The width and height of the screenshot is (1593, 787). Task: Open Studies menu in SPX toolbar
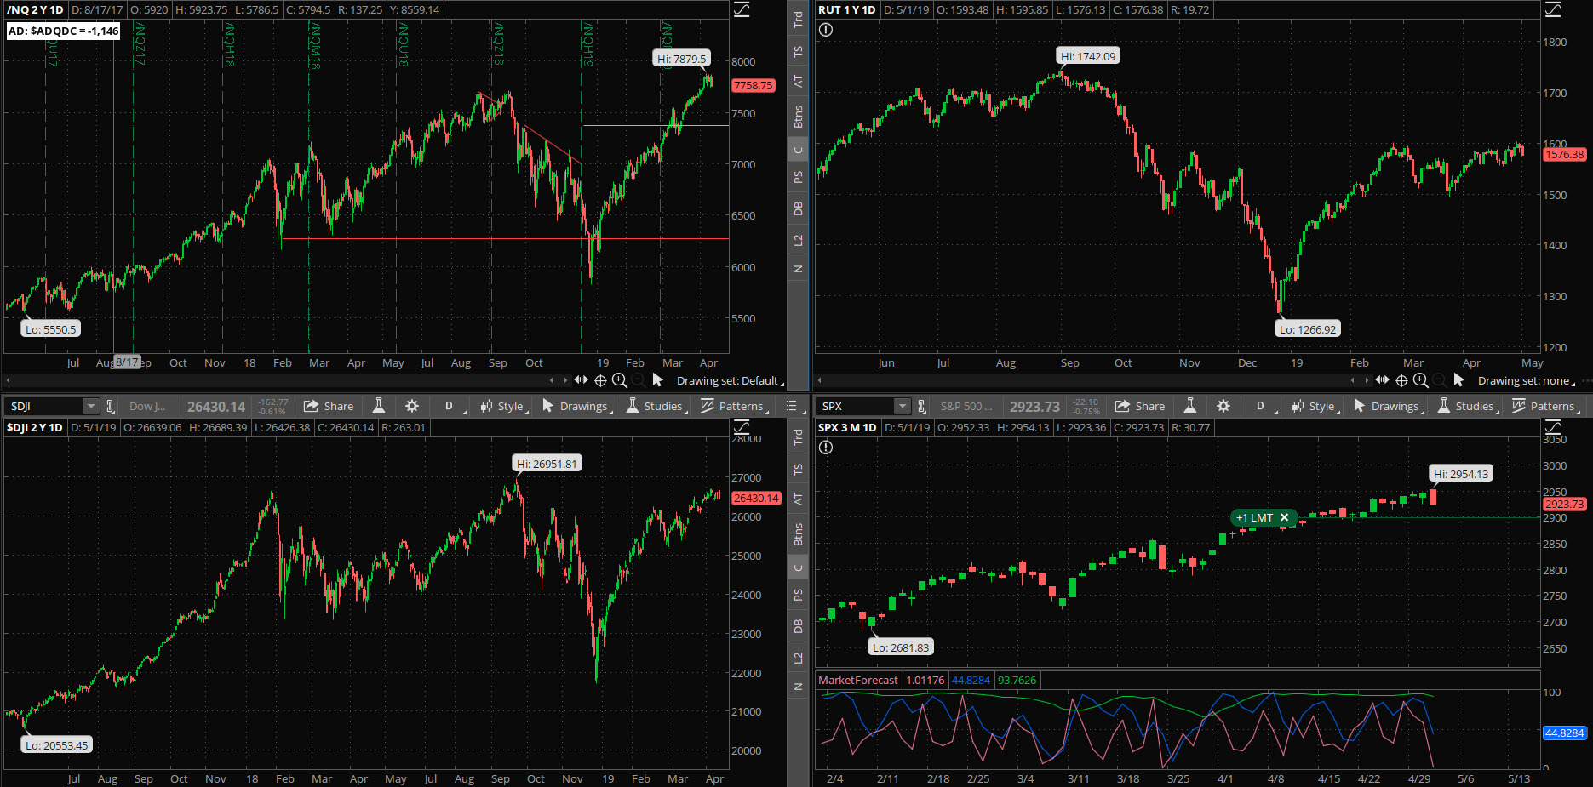pos(1466,406)
